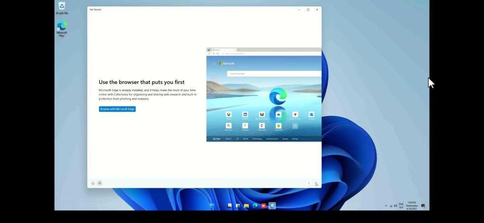Image resolution: width=484 pixels, height=223 pixels.
Task: Open the Widgets panel from taskbar
Action: 238,206
